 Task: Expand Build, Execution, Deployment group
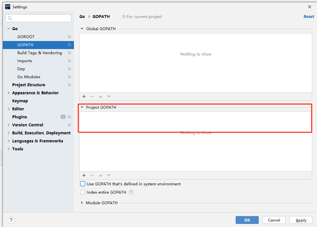pos(9,133)
